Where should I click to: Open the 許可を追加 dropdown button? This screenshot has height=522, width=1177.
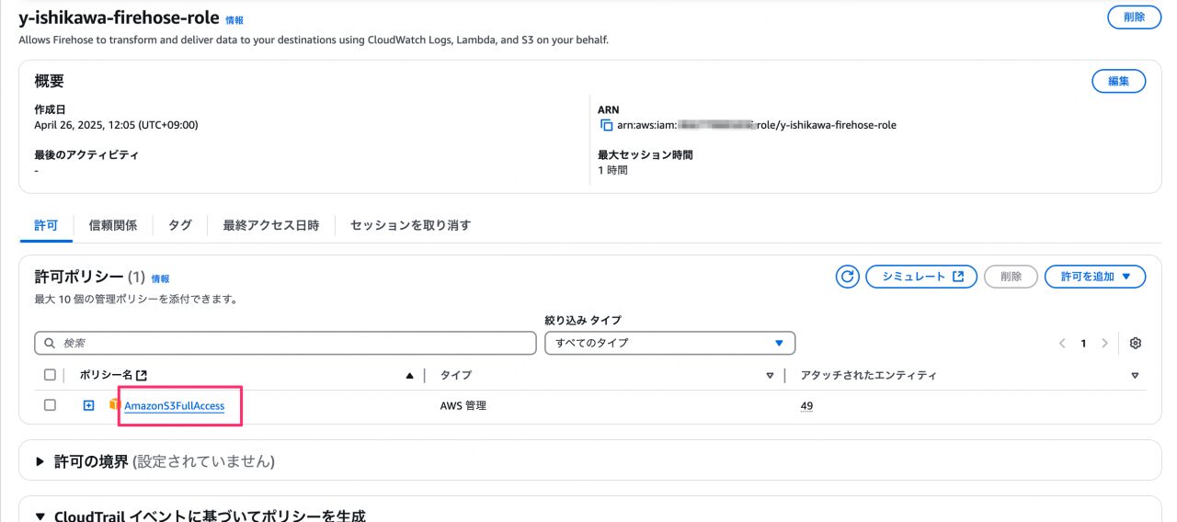pos(1095,277)
